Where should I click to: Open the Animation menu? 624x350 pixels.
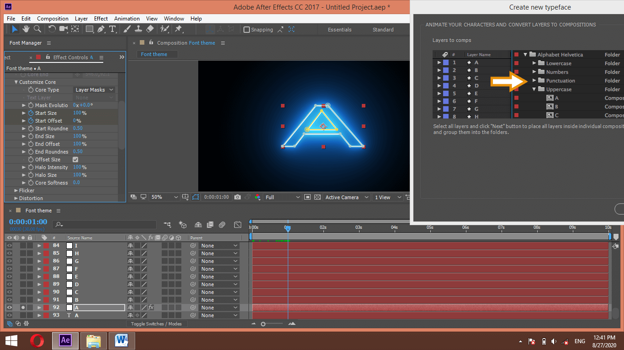(x=127, y=19)
